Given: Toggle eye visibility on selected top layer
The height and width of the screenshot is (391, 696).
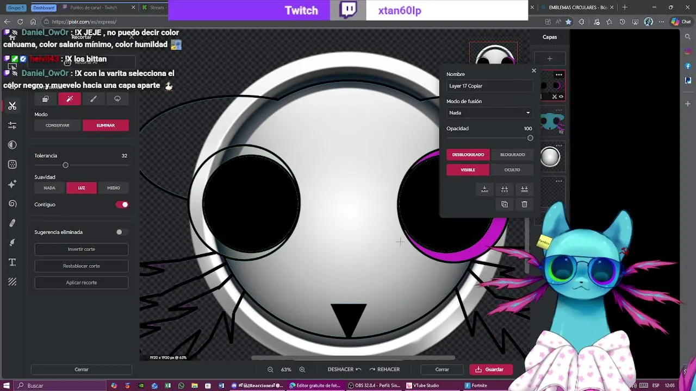Looking at the screenshot, I should coord(561,97).
